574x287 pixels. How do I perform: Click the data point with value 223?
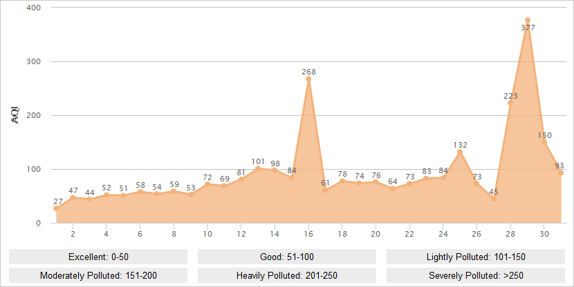click(510, 103)
